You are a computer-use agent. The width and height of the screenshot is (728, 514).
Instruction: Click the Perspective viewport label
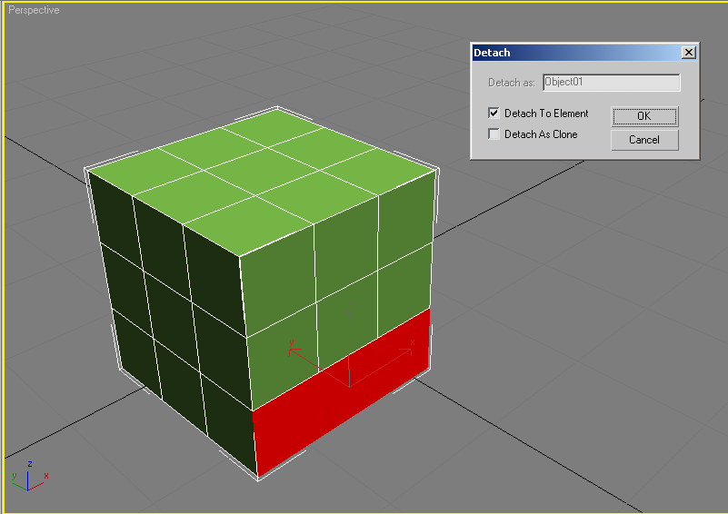tap(34, 10)
